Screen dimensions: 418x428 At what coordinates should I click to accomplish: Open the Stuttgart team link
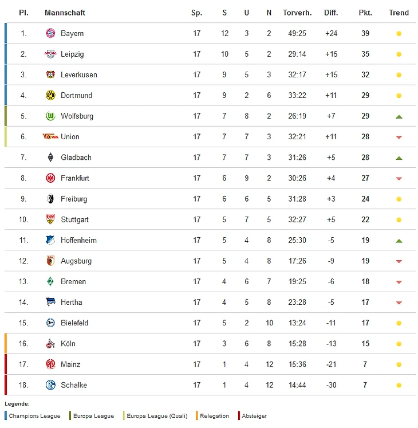coord(74,219)
